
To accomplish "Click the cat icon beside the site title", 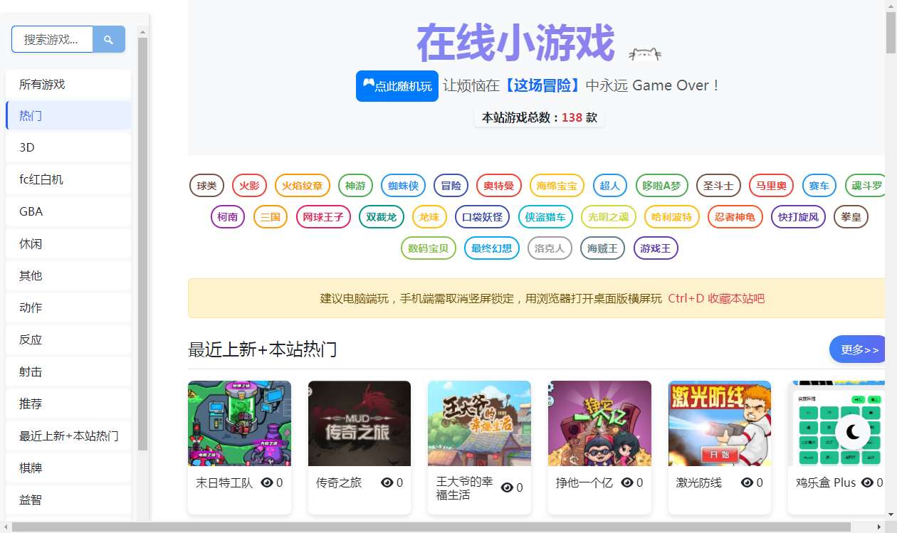I will pyautogui.click(x=645, y=53).
